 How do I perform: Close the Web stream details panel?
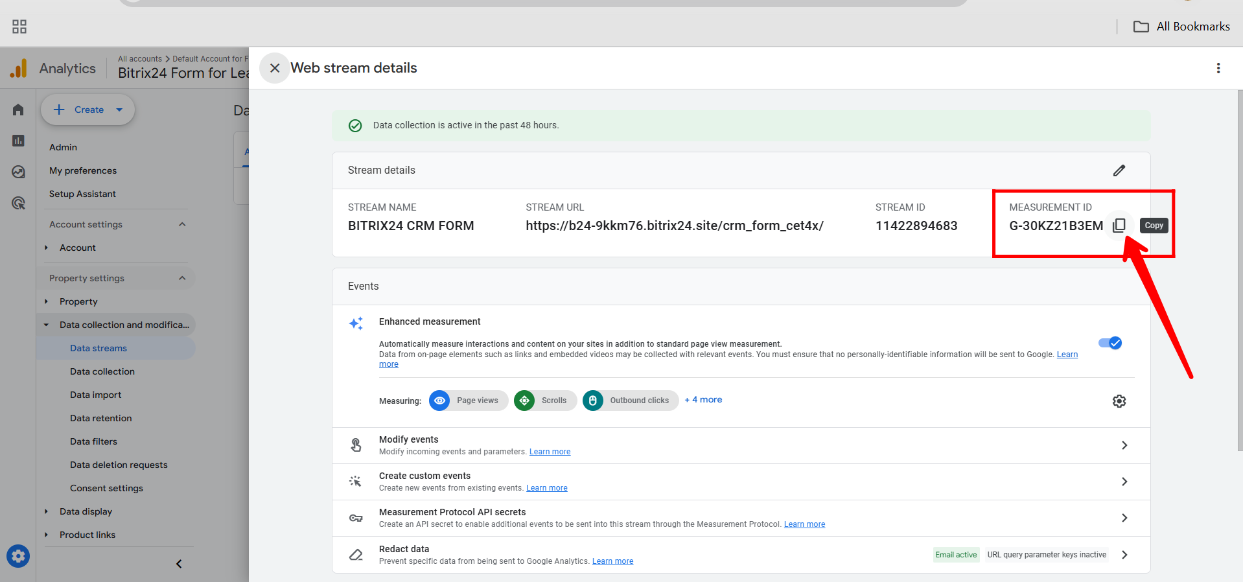[275, 68]
